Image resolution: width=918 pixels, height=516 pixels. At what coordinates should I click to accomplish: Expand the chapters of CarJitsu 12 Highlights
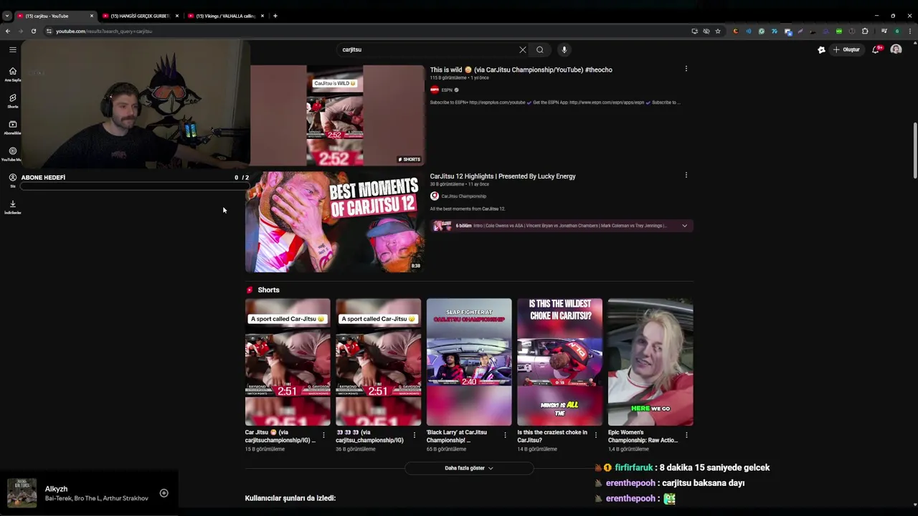coord(684,226)
